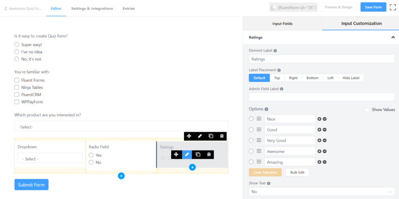Check the WPPayForm checkbox
Viewport: 399px width, 199px height.
click(x=17, y=102)
